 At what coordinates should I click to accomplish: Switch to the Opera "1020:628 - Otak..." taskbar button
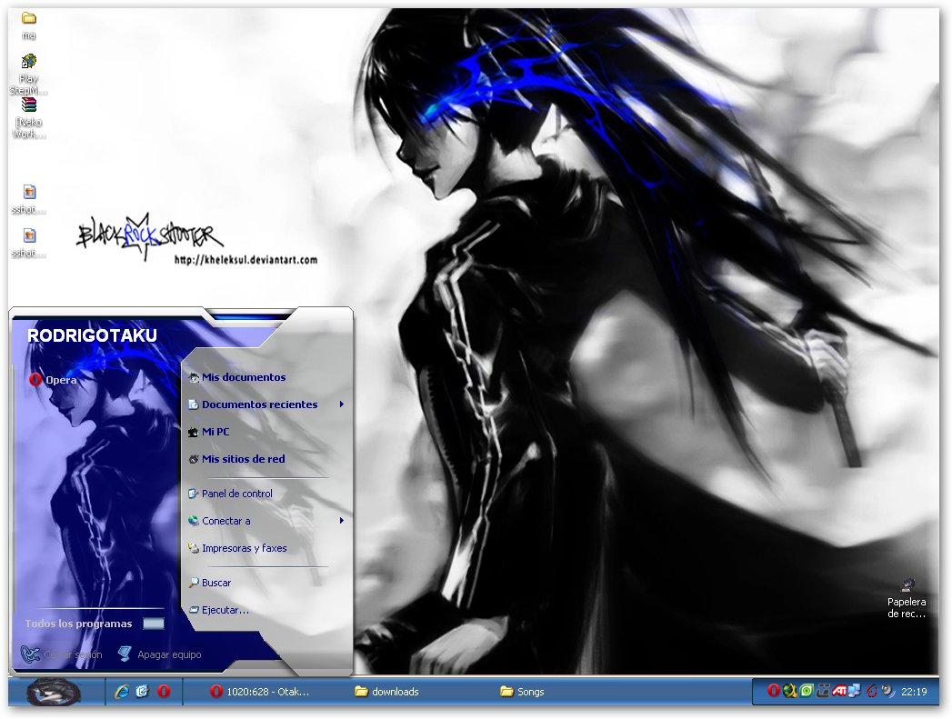tap(260, 691)
